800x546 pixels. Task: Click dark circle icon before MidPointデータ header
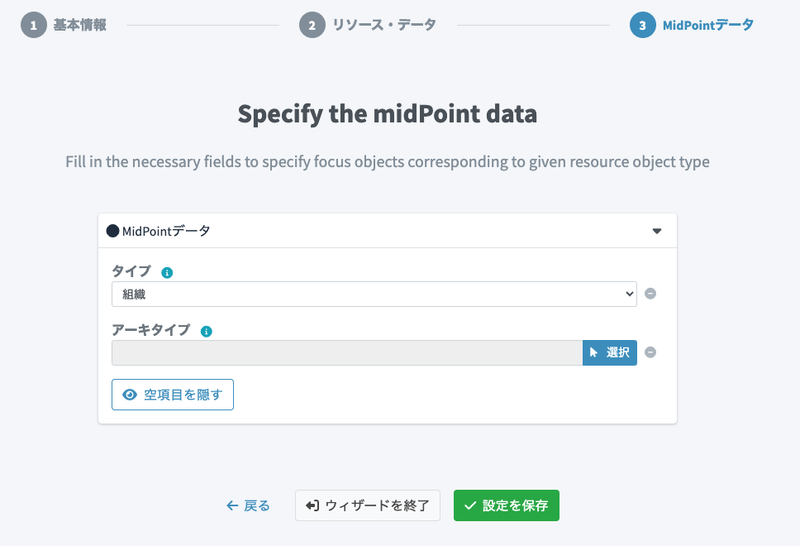point(112,231)
